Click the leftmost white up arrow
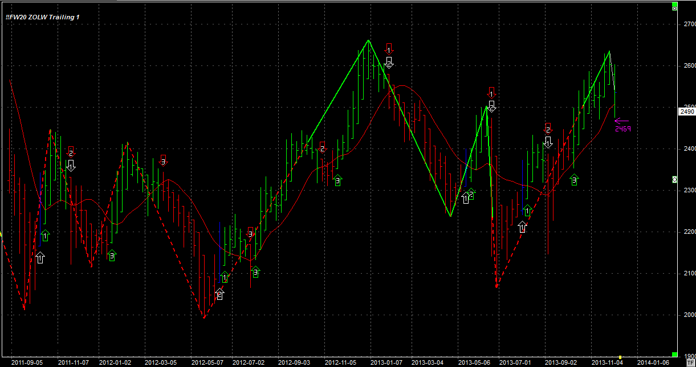The image size is (696, 367). pos(39,258)
